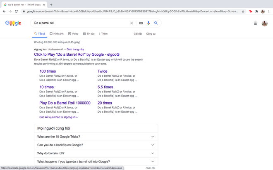This screenshot has width=273, height=170.
Task: Open the 'Thêm' more menu
Action: pyautogui.click(x=103, y=34)
